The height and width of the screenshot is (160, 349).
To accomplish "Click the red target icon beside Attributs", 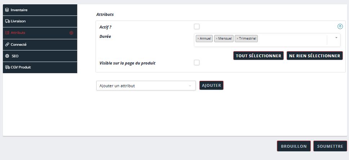I will [71, 33].
